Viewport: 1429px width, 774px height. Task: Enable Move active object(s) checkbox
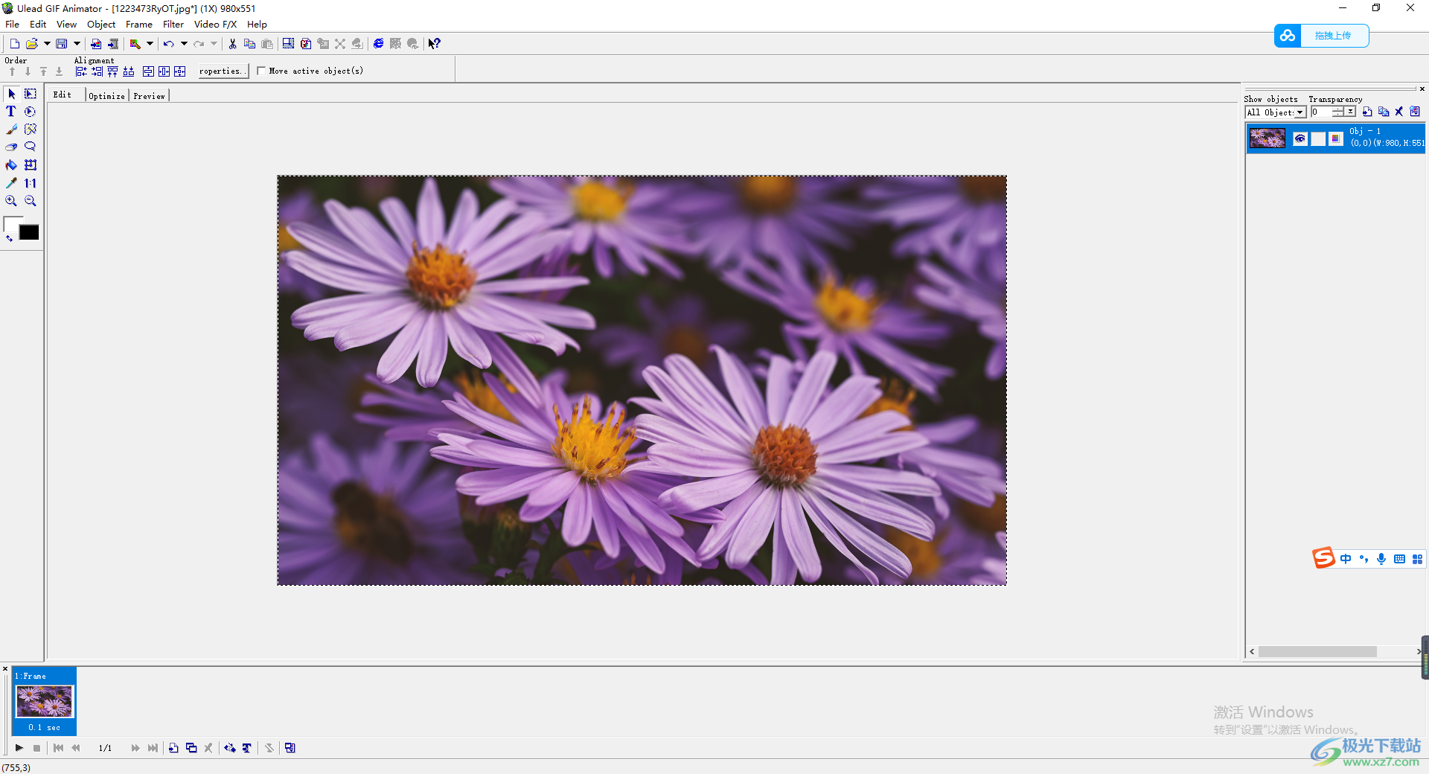click(x=261, y=71)
